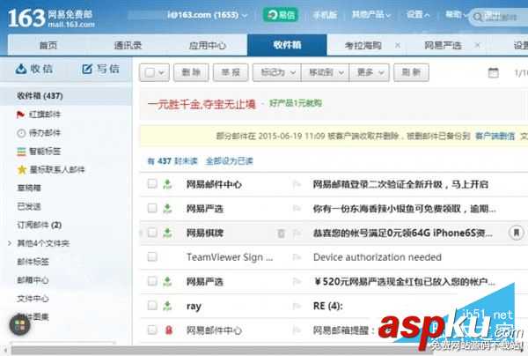Open the 标记为 dropdown
This screenshot has width=528, height=356.
coord(278,72)
